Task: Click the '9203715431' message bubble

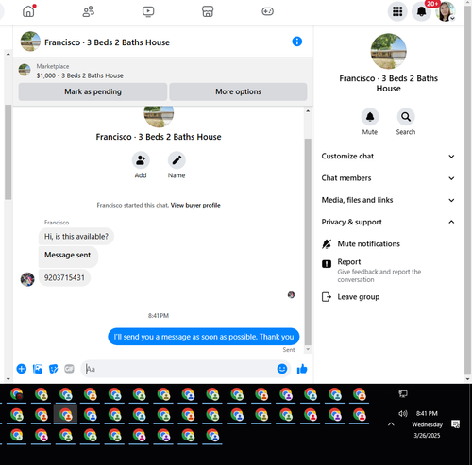Action: coord(64,278)
